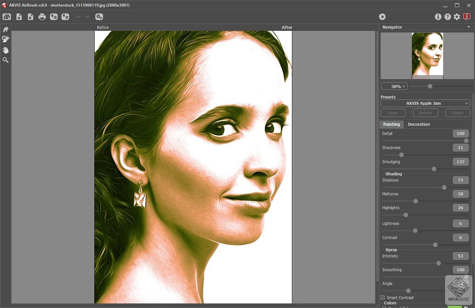Open Help with the question mark icon
The width and height of the screenshot is (475, 308).
(x=447, y=16)
